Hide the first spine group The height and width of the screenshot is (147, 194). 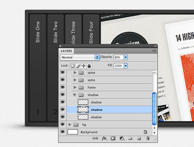click(x=63, y=72)
